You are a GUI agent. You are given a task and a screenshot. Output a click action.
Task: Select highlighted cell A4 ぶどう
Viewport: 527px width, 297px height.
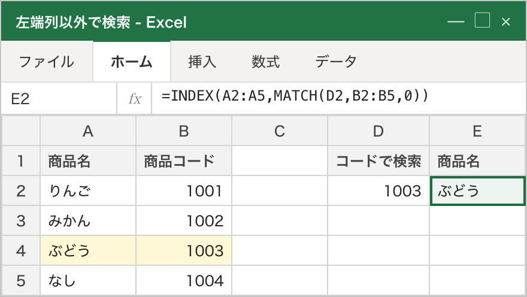pyautogui.click(x=88, y=250)
